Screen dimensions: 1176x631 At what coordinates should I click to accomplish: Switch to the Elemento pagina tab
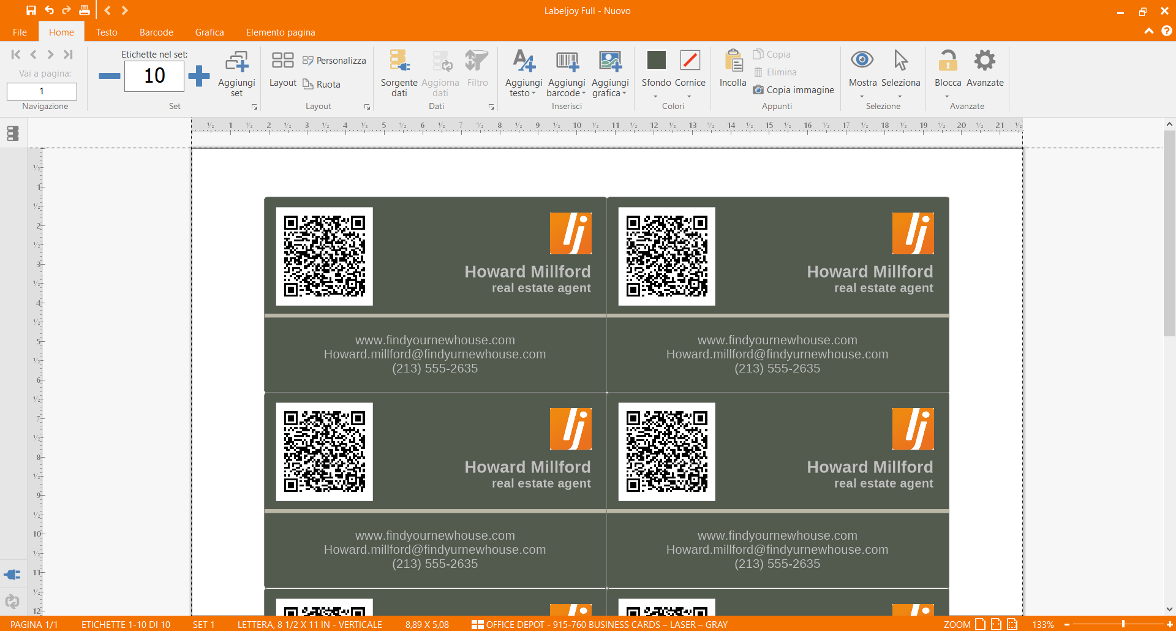tap(281, 32)
